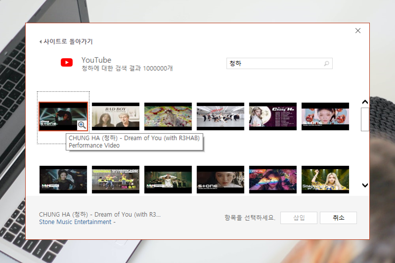Select the white dance studio video thumbnail

[220, 116]
